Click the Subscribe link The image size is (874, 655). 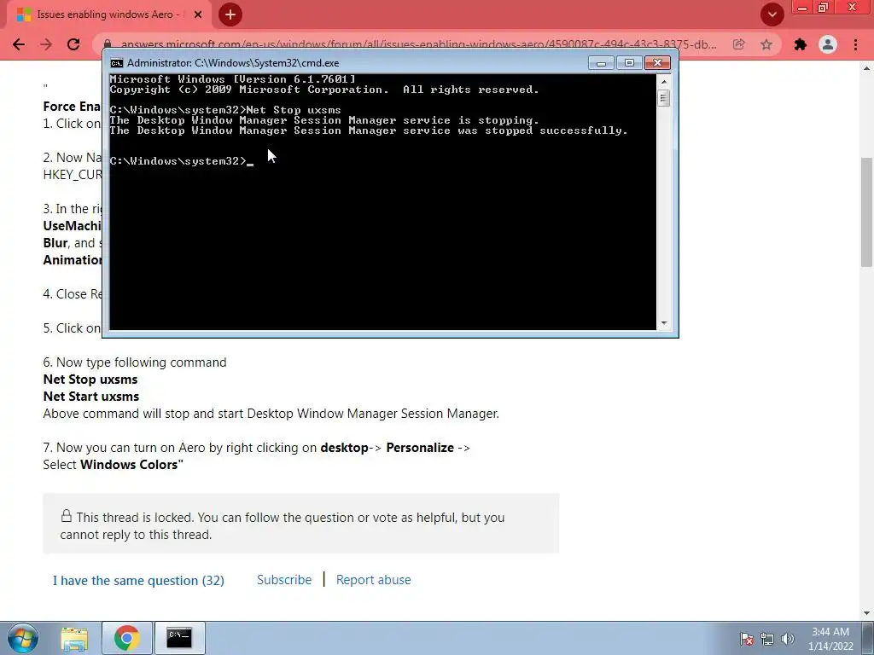point(284,580)
